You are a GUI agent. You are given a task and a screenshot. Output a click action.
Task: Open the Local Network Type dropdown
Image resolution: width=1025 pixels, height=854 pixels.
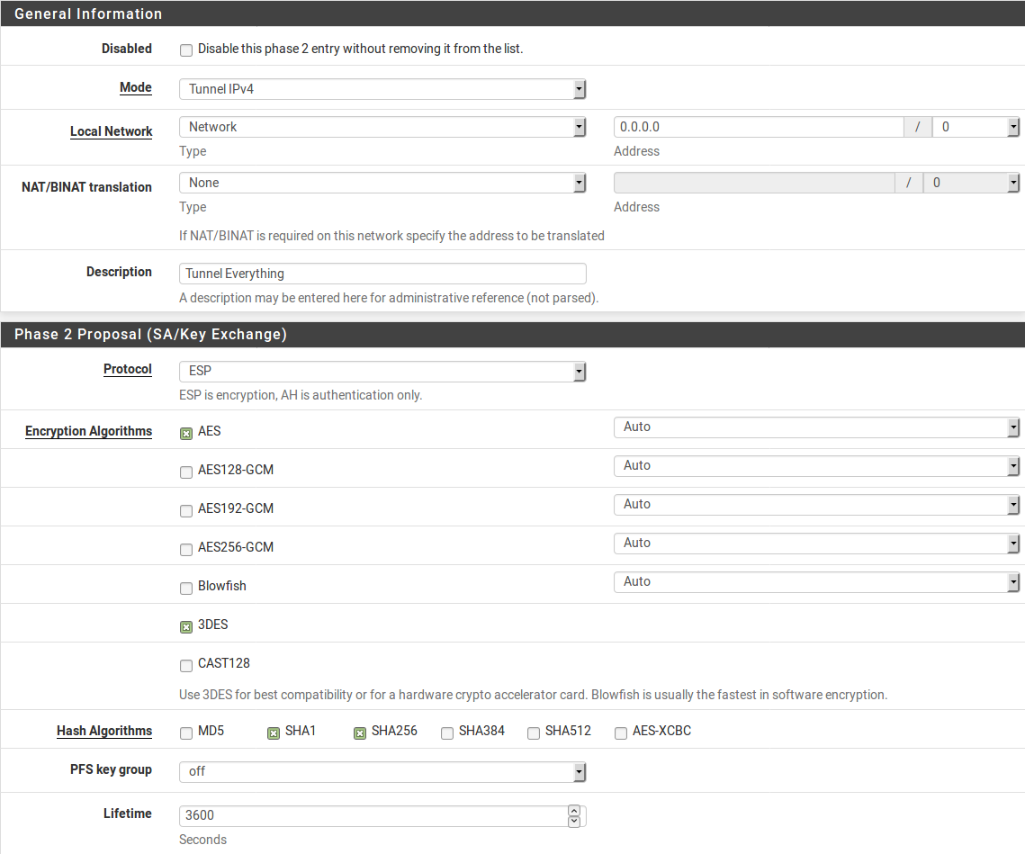click(382, 127)
